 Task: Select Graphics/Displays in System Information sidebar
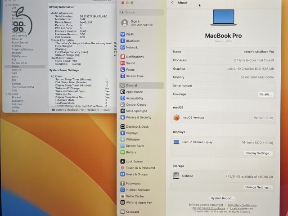click(x=22, y=49)
